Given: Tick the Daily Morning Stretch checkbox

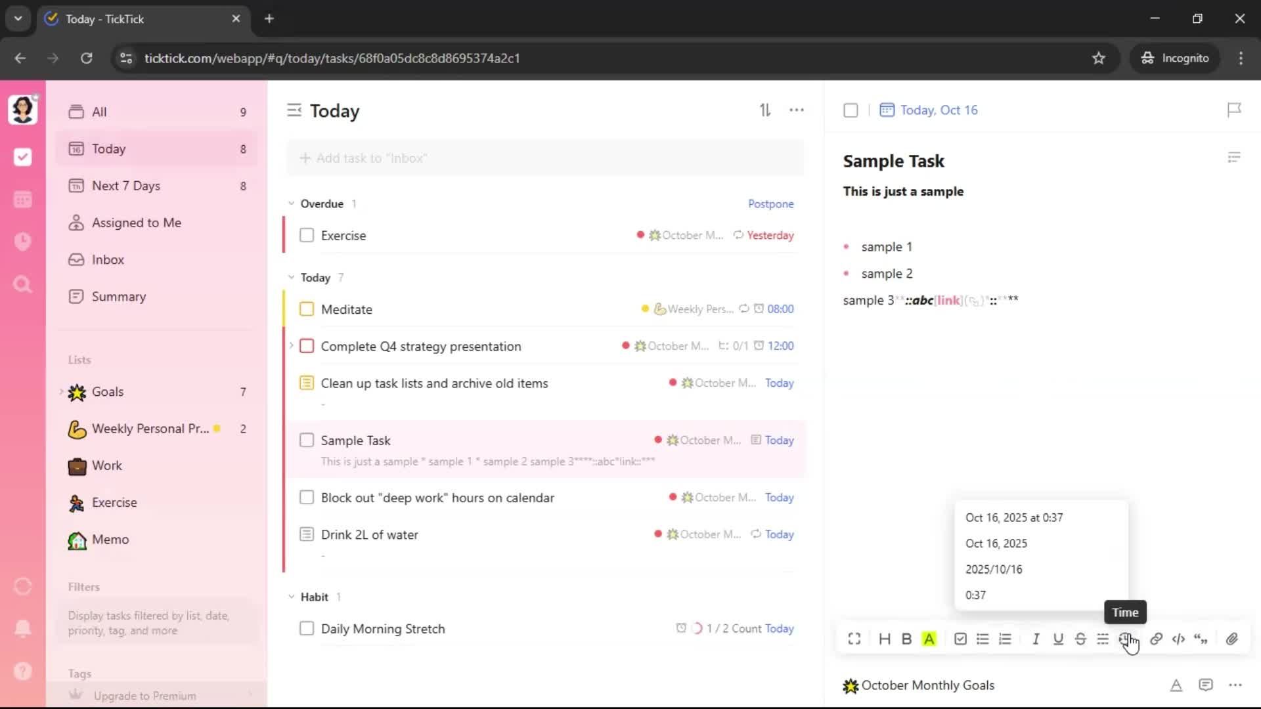Looking at the screenshot, I should point(307,628).
